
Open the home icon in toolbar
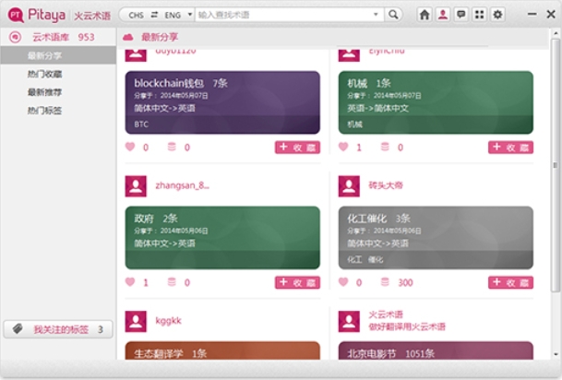424,15
